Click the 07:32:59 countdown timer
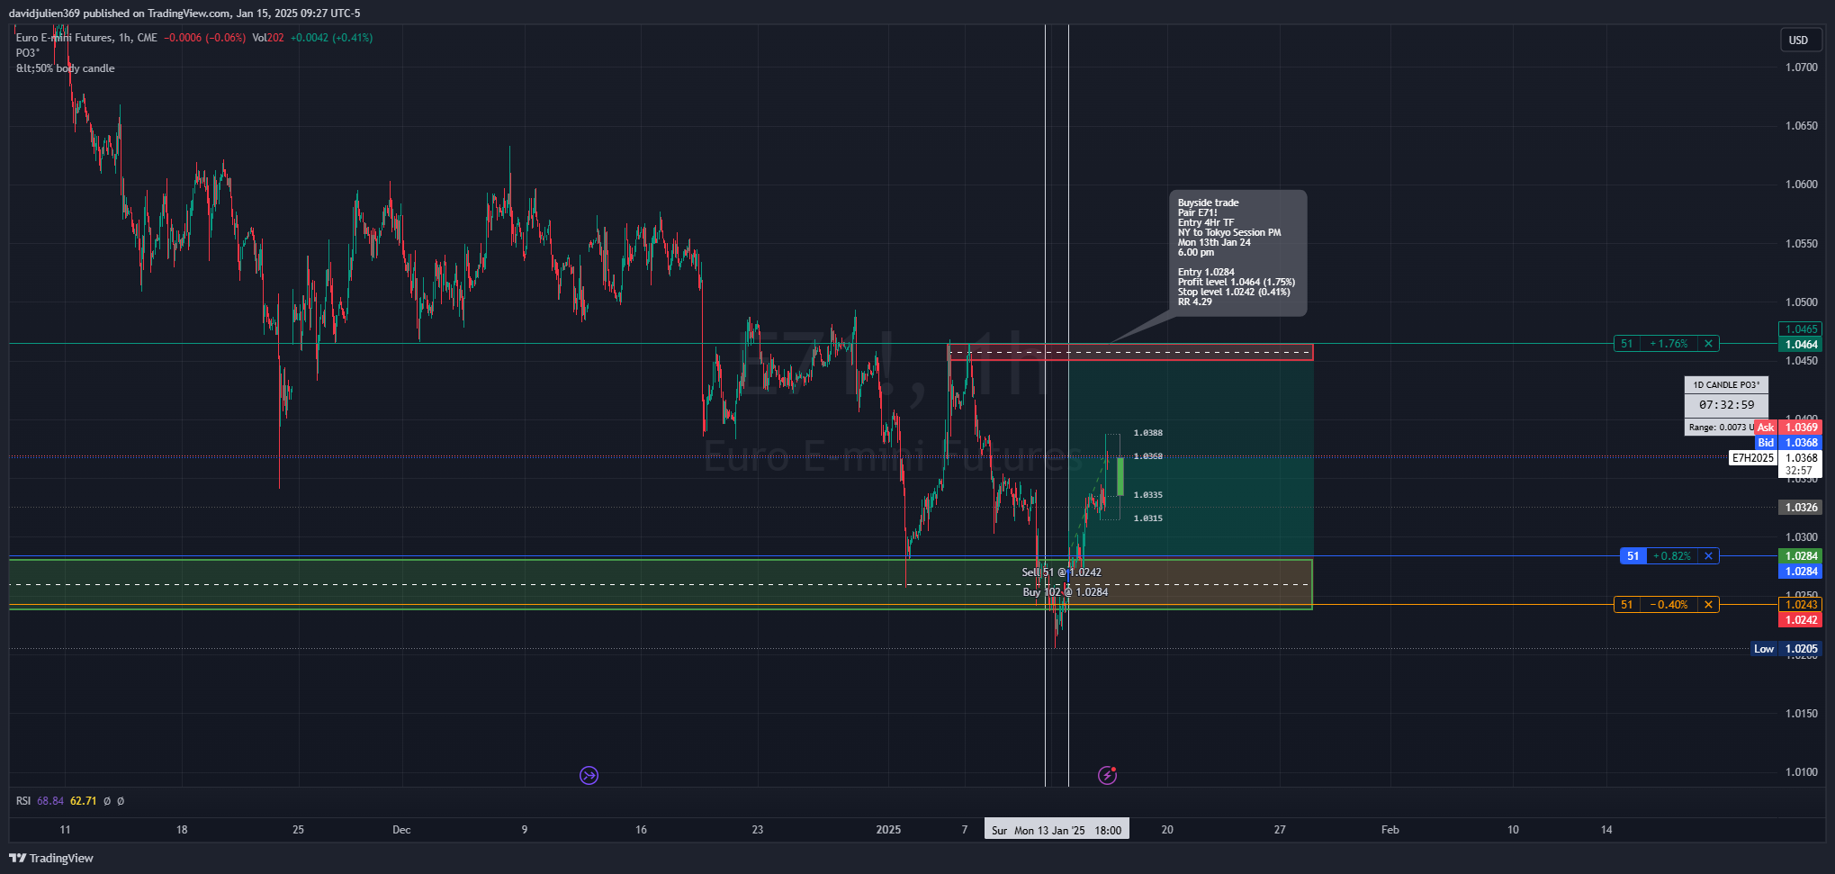1835x874 pixels. point(1726,405)
